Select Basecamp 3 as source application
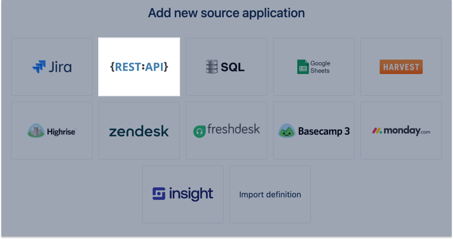453x239 pixels. click(x=313, y=130)
